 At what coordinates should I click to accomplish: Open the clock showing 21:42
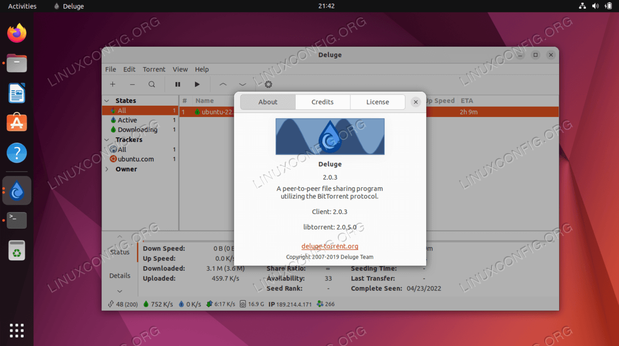(x=327, y=6)
